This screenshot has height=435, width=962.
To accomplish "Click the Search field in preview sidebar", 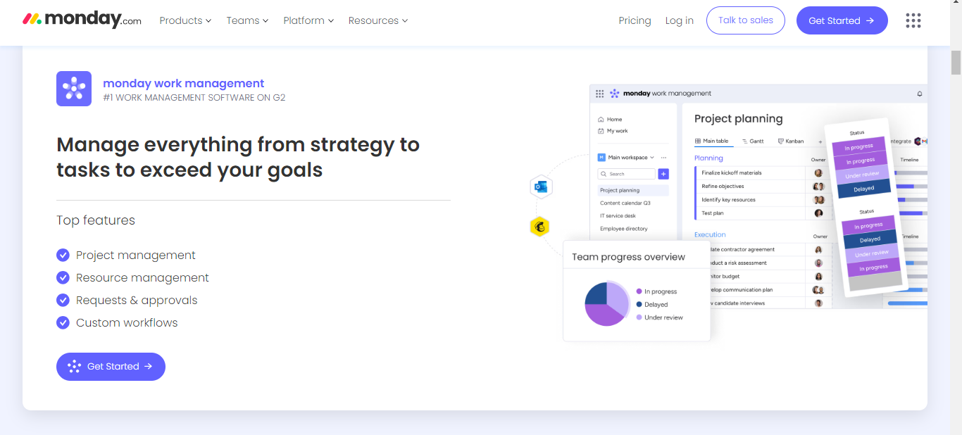I will [x=626, y=174].
